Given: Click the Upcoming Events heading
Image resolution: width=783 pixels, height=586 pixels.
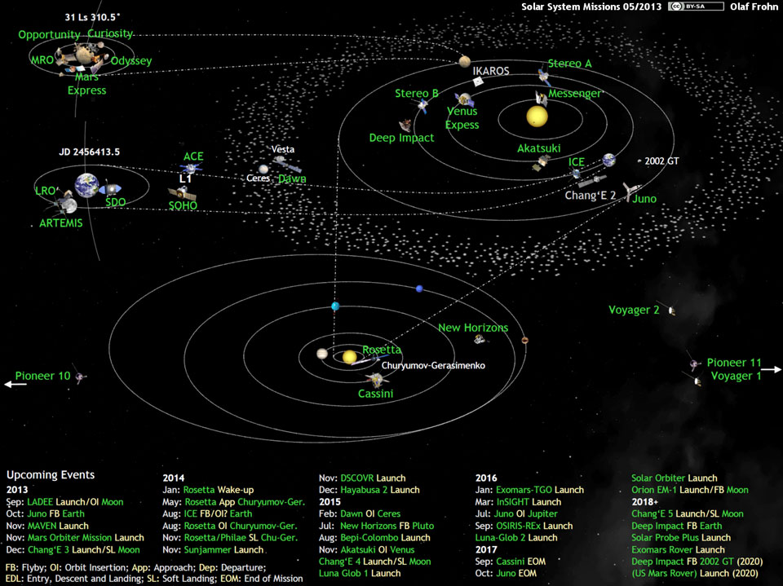Looking at the screenshot, I should pyautogui.click(x=51, y=474).
